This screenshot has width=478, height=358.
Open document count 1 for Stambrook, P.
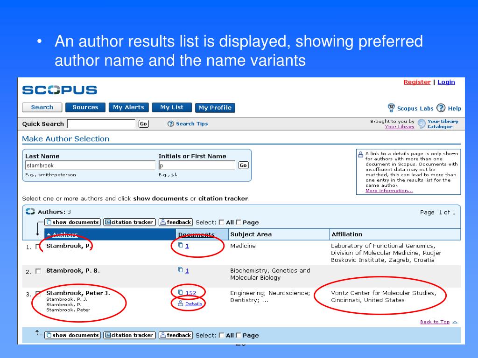[x=187, y=246]
